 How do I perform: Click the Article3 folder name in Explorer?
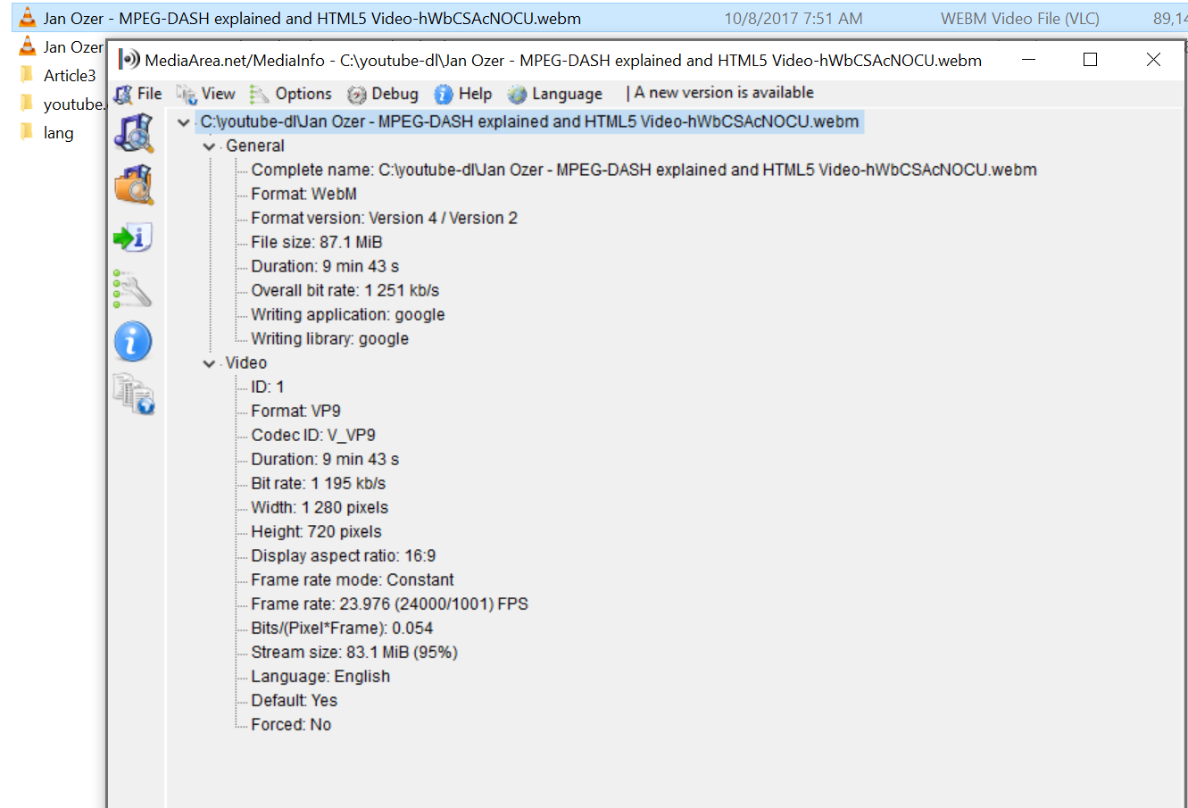[70, 75]
